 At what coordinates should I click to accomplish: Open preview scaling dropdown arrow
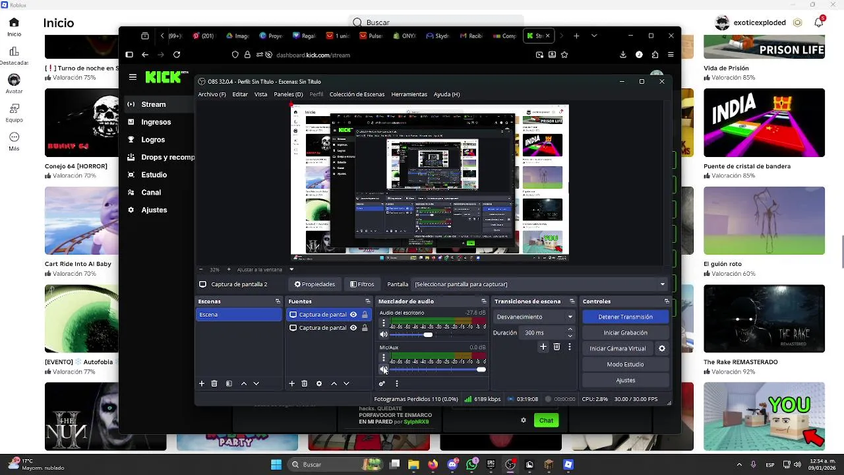click(x=291, y=269)
